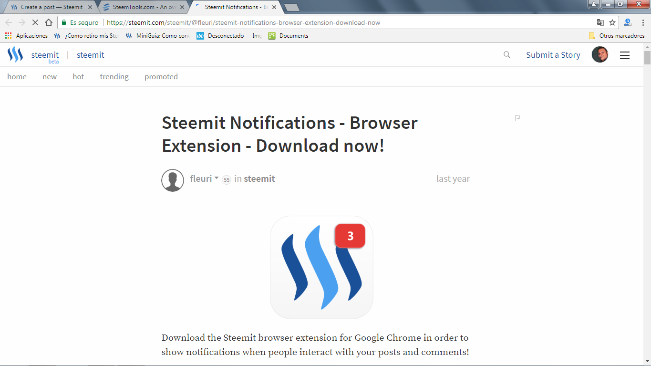This screenshot has height=366, width=651.
Task: Open the Desconectado — Img bookmark
Action: (229, 36)
